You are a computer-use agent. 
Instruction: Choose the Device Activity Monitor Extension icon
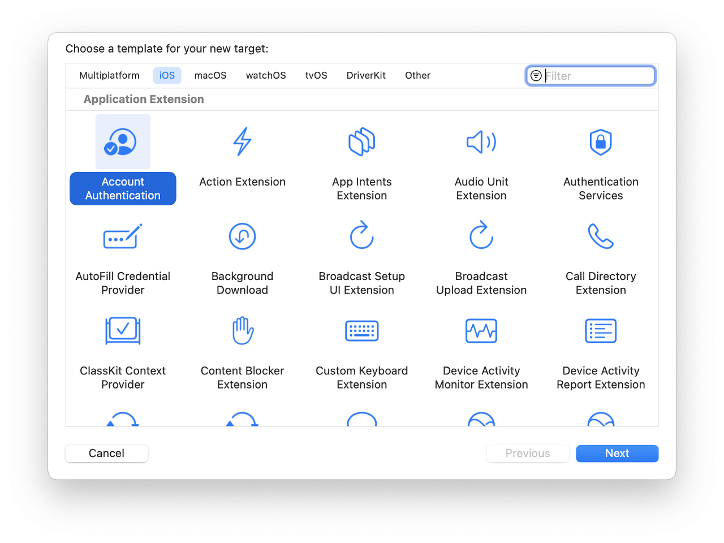pyautogui.click(x=481, y=331)
